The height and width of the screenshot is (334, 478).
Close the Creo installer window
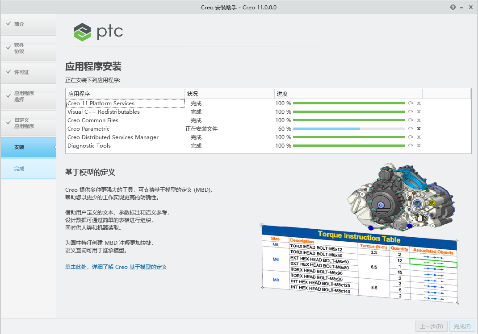coord(471,7)
